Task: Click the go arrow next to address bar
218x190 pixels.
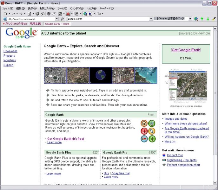Action: (63, 19)
